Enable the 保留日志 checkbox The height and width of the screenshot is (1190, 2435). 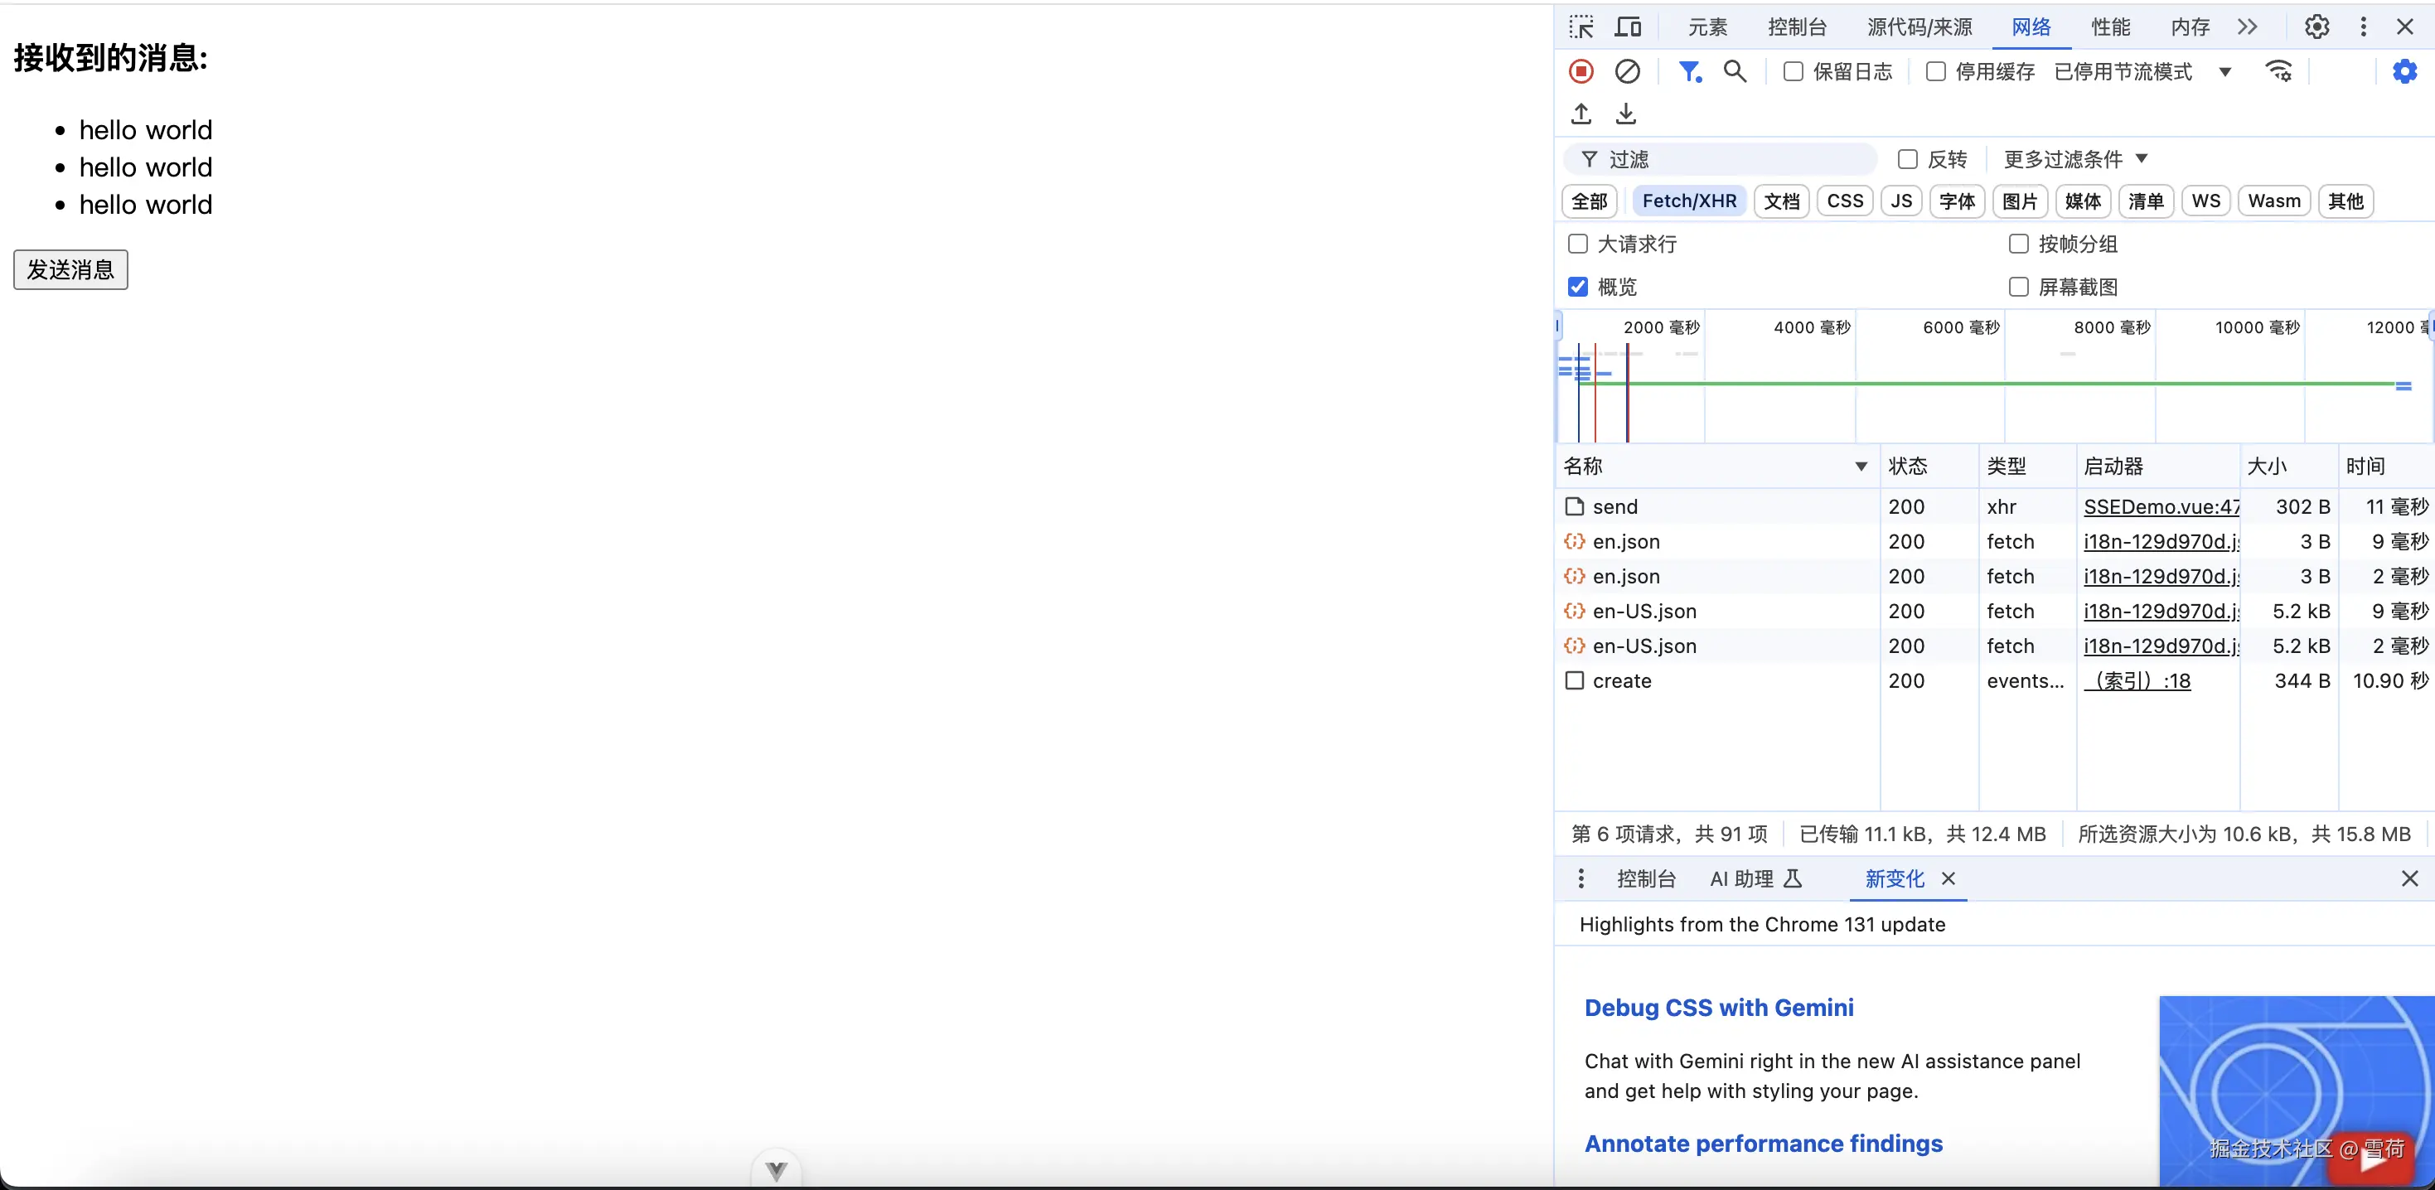pyautogui.click(x=1794, y=72)
